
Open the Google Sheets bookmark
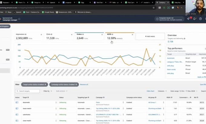(48, 12)
